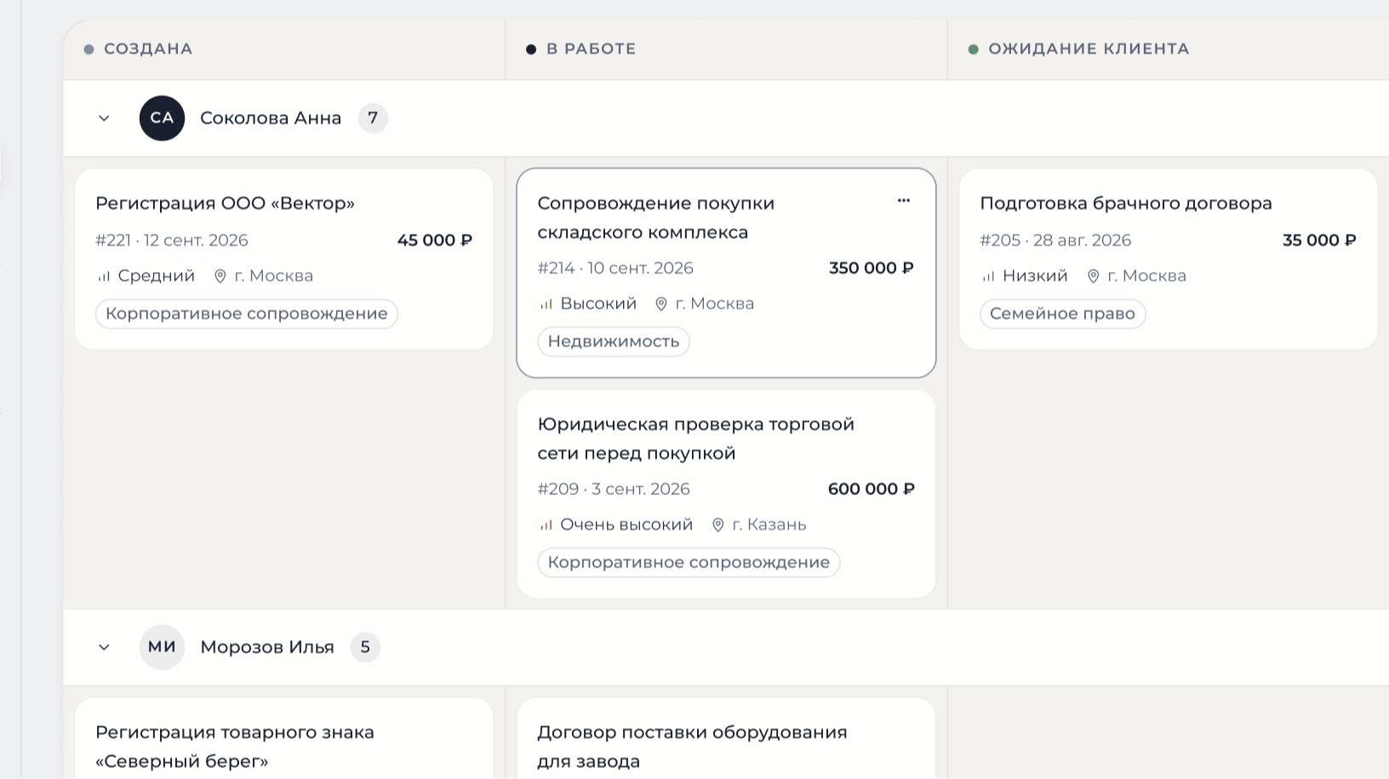Collapse the Морозов Илья group
This screenshot has height=779, width=1389.
(x=104, y=647)
